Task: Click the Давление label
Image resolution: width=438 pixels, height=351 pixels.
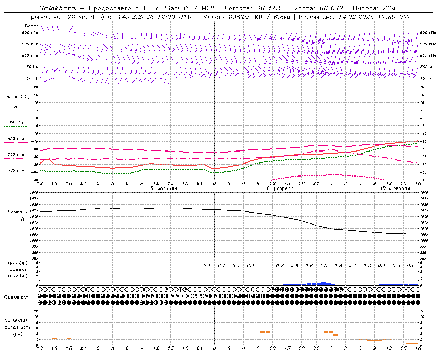Action: point(18,212)
